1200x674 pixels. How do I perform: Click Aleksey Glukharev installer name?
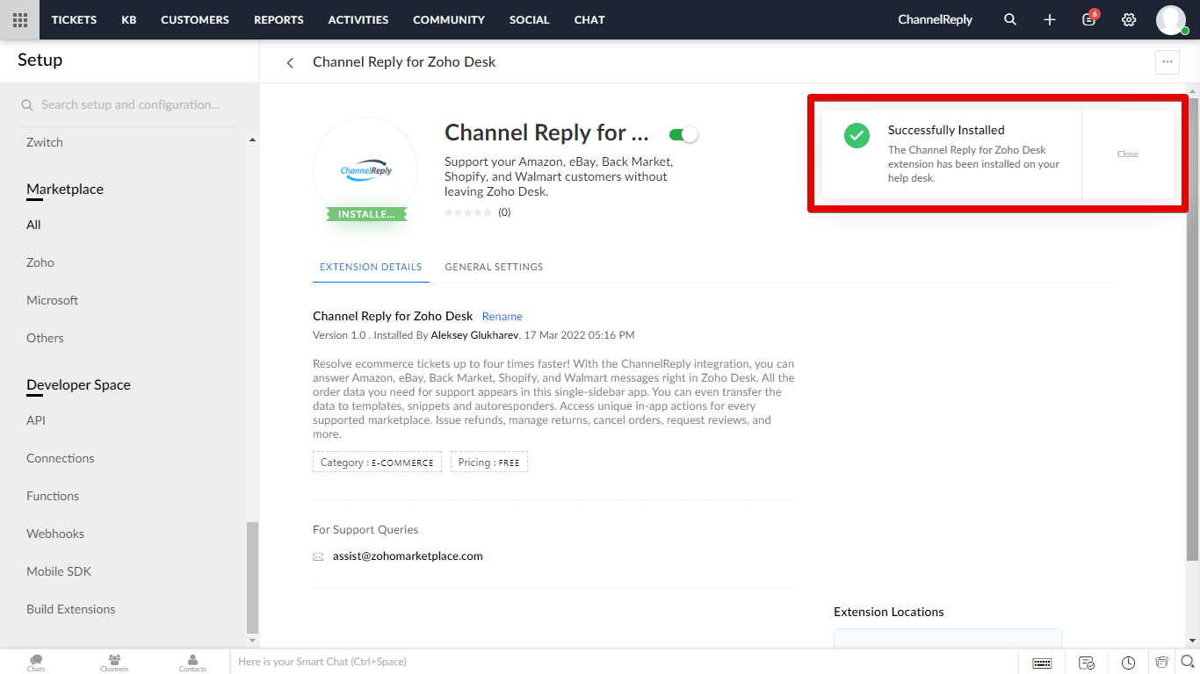[474, 335]
